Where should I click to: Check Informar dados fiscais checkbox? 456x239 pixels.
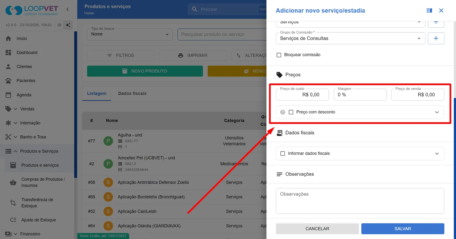283,154
